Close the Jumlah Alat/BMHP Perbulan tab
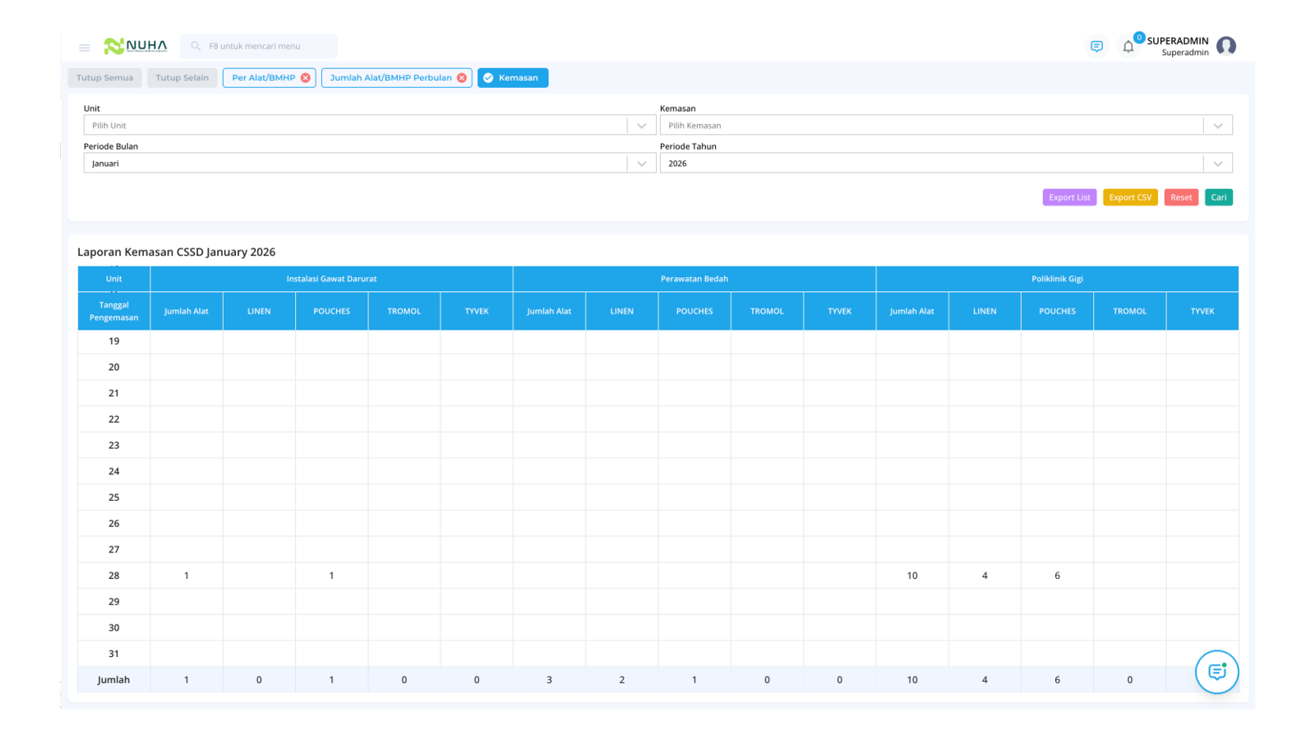Screen dimensions: 1315x740 tap(462, 78)
